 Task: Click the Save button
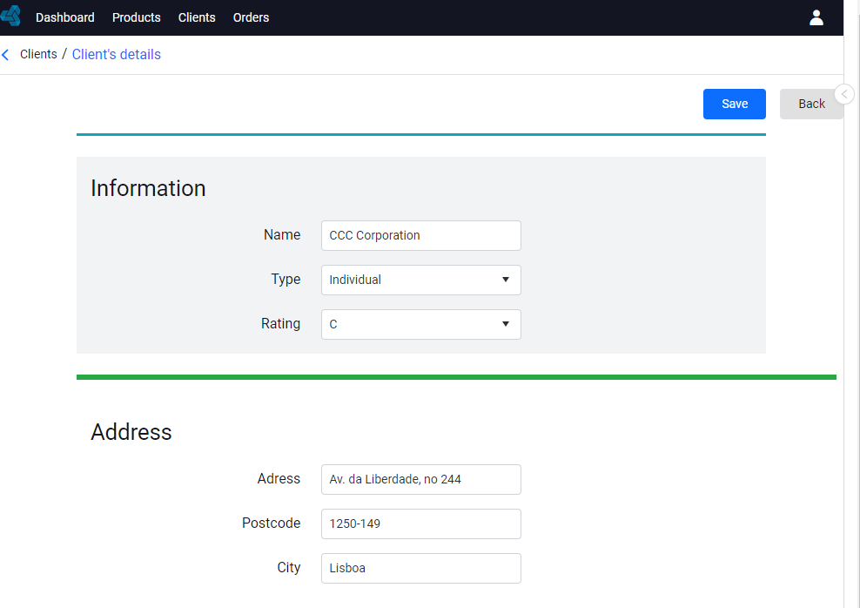coord(735,104)
